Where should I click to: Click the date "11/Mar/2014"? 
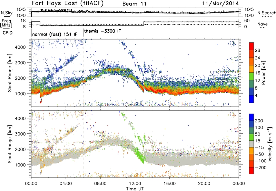pos(220,3)
